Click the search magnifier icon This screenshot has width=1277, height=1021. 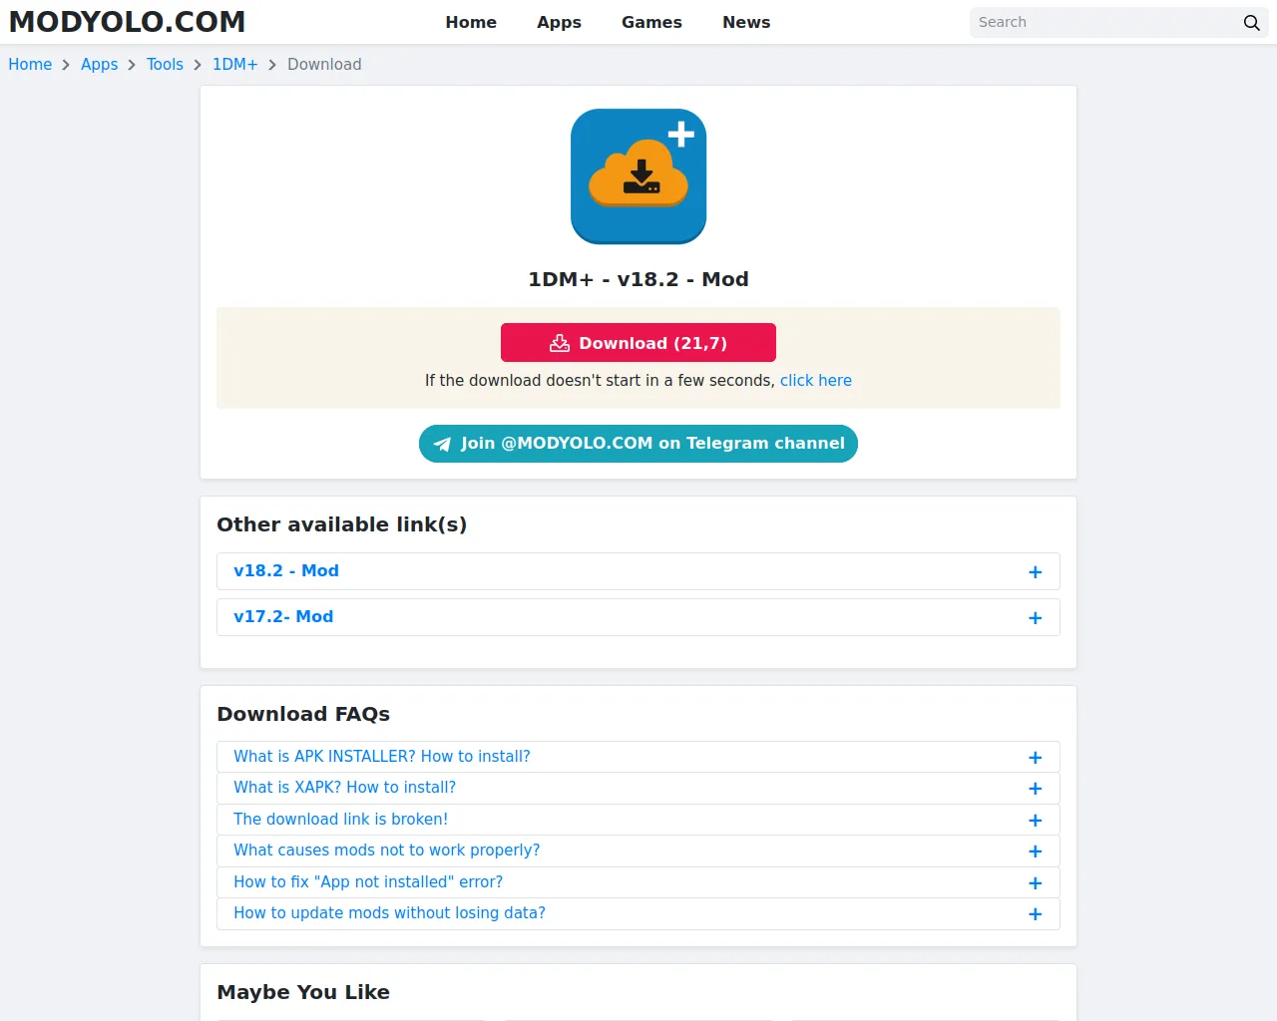pyautogui.click(x=1251, y=22)
